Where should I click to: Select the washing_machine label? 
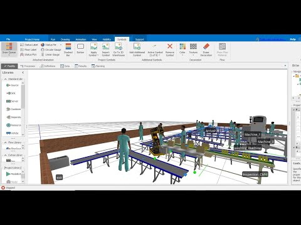pyautogui.click(x=248, y=148)
